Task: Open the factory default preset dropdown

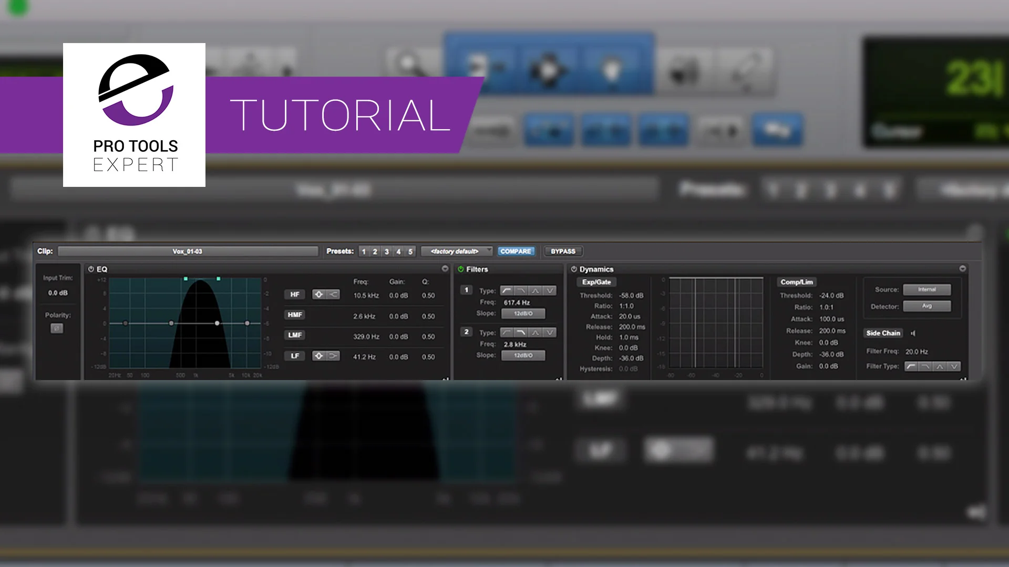Action: coord(456,251)
